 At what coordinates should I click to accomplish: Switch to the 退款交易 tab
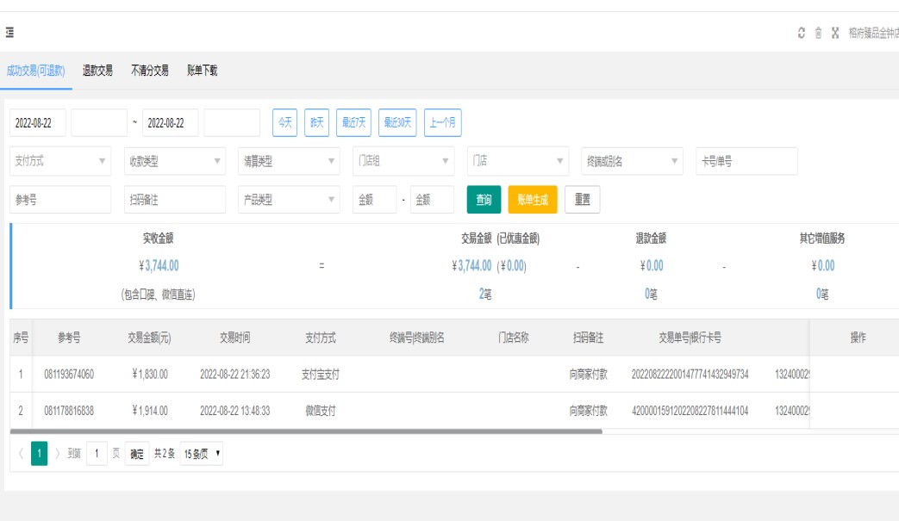click(x=97, y=71)
